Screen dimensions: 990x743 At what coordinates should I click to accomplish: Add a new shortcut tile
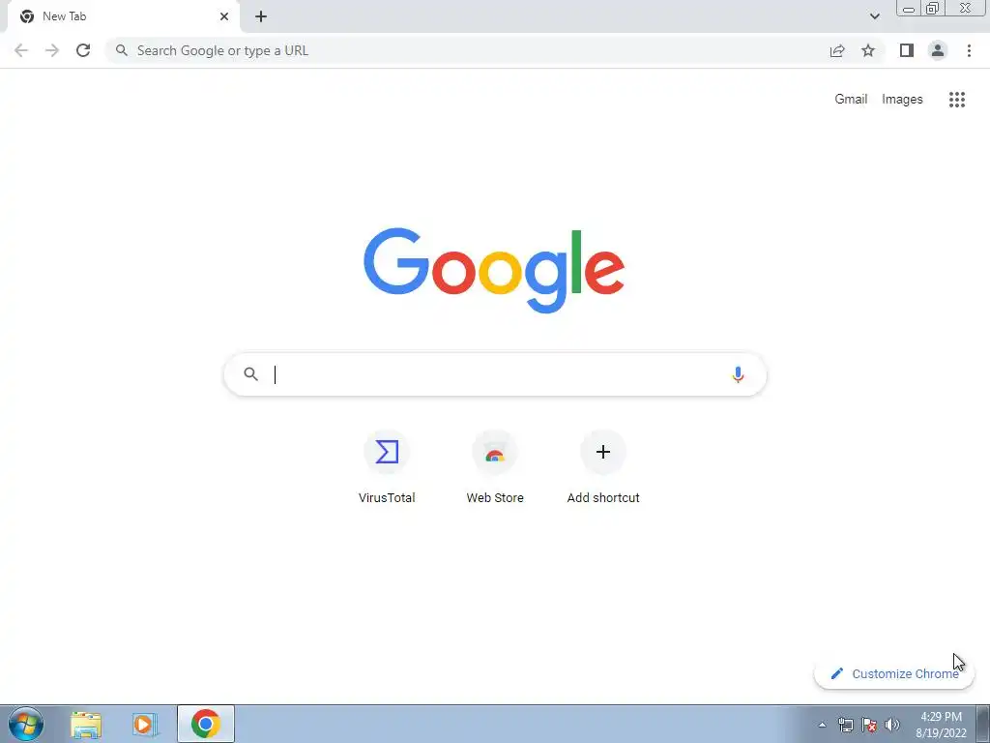click(603, 466)
